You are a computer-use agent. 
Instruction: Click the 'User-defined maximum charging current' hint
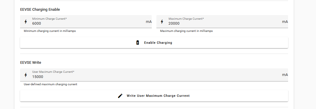click(50, 84)
